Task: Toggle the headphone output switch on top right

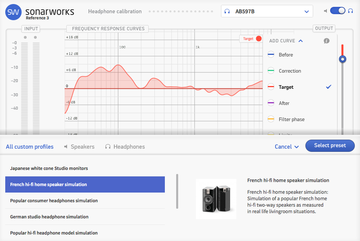Action: pyautogui.click(x=337, y=10)
